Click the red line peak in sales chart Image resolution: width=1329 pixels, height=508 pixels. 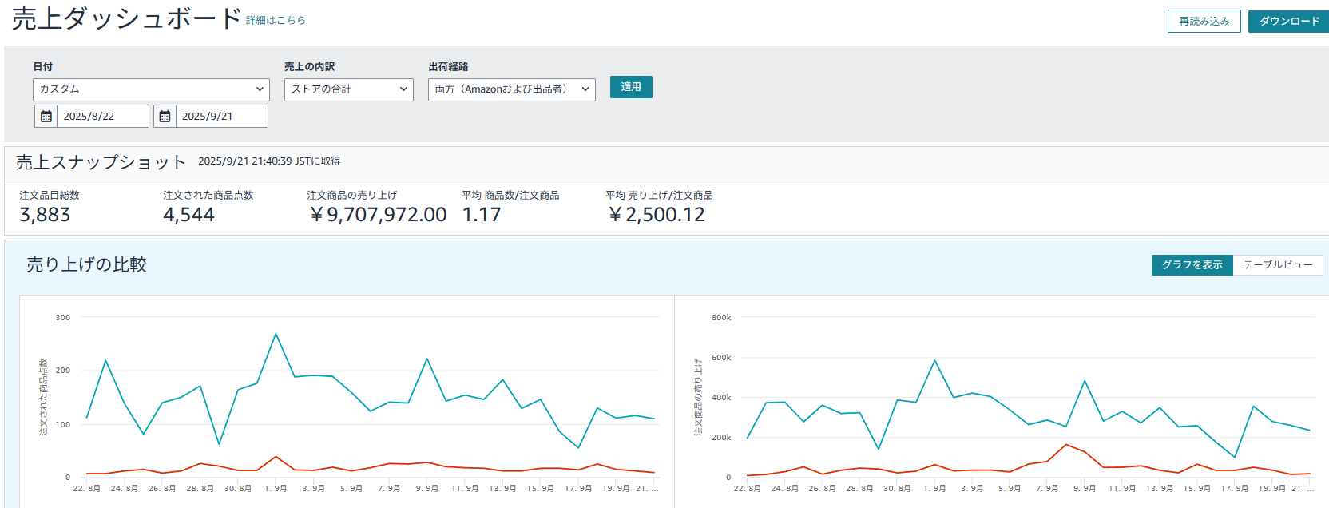pyautogui.click(x=1065, y=445)
